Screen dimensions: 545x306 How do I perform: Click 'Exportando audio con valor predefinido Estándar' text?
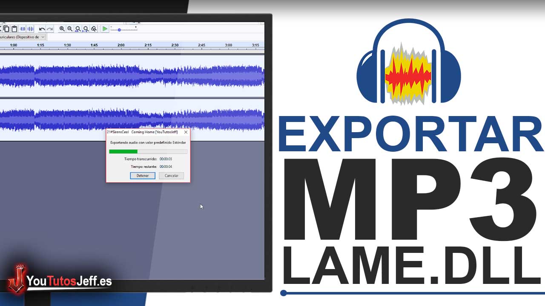tap(148, 142)
